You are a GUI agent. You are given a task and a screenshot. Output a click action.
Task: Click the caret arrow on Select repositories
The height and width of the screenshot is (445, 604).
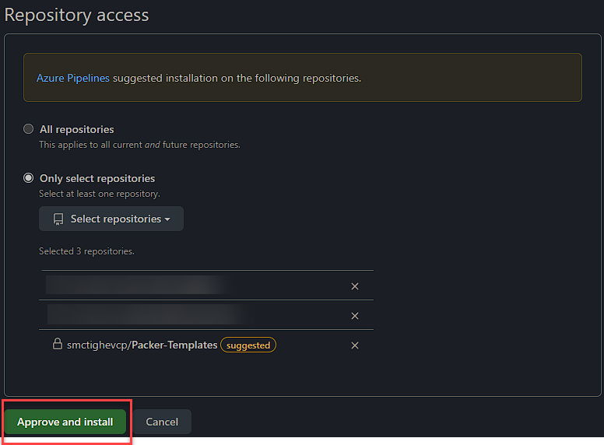[167, 219]
